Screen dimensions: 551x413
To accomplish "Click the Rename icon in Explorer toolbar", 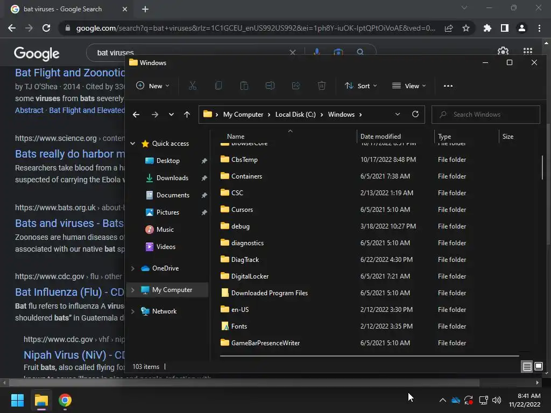I will (270, 86).
